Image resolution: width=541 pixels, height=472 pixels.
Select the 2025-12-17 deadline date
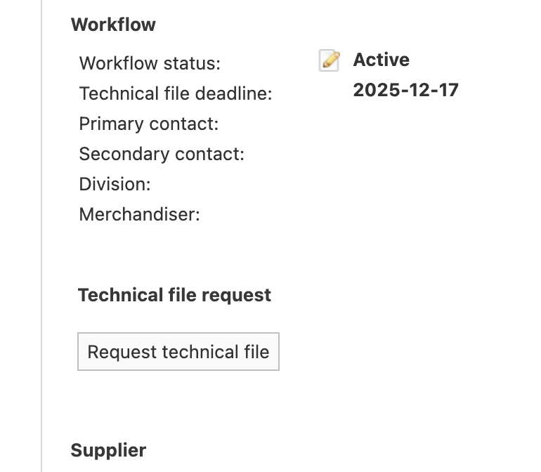405,90
